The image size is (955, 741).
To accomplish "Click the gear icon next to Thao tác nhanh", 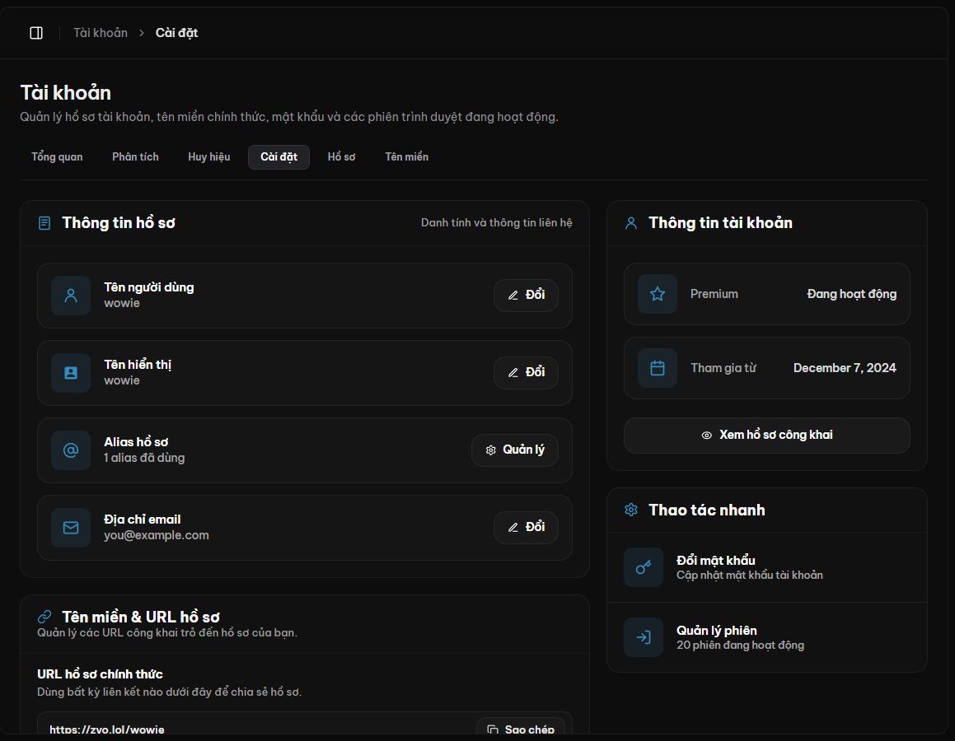I will (631, 510).
